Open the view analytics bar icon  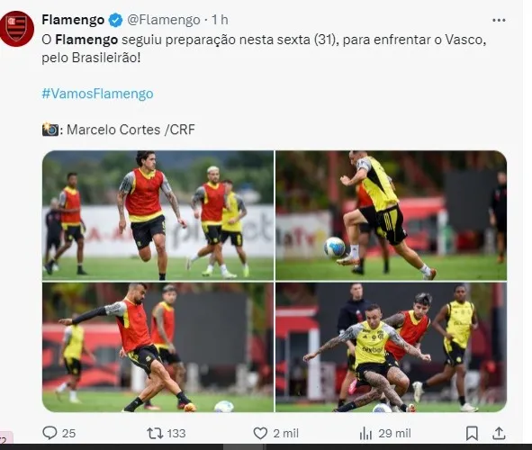point(365,433)
